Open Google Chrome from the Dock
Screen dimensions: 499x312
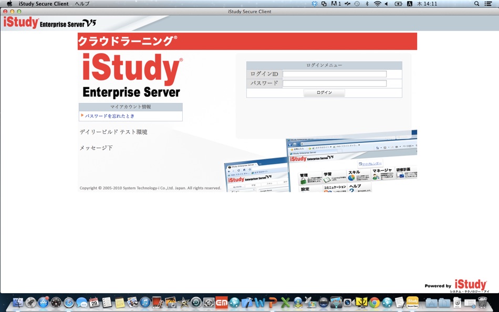tap(375, 303)
